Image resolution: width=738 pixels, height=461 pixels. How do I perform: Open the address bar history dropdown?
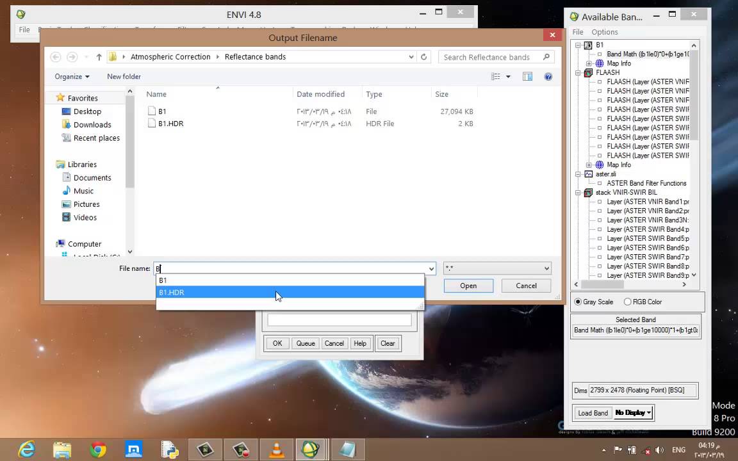point(411,57)
